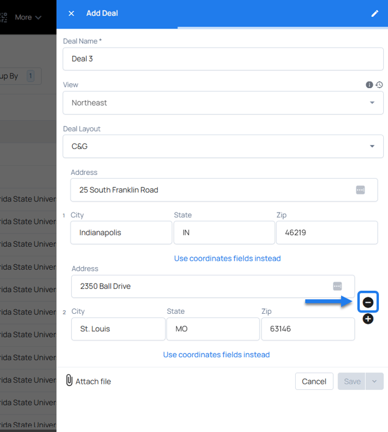Click options icon in first Address field

[360, 189]
